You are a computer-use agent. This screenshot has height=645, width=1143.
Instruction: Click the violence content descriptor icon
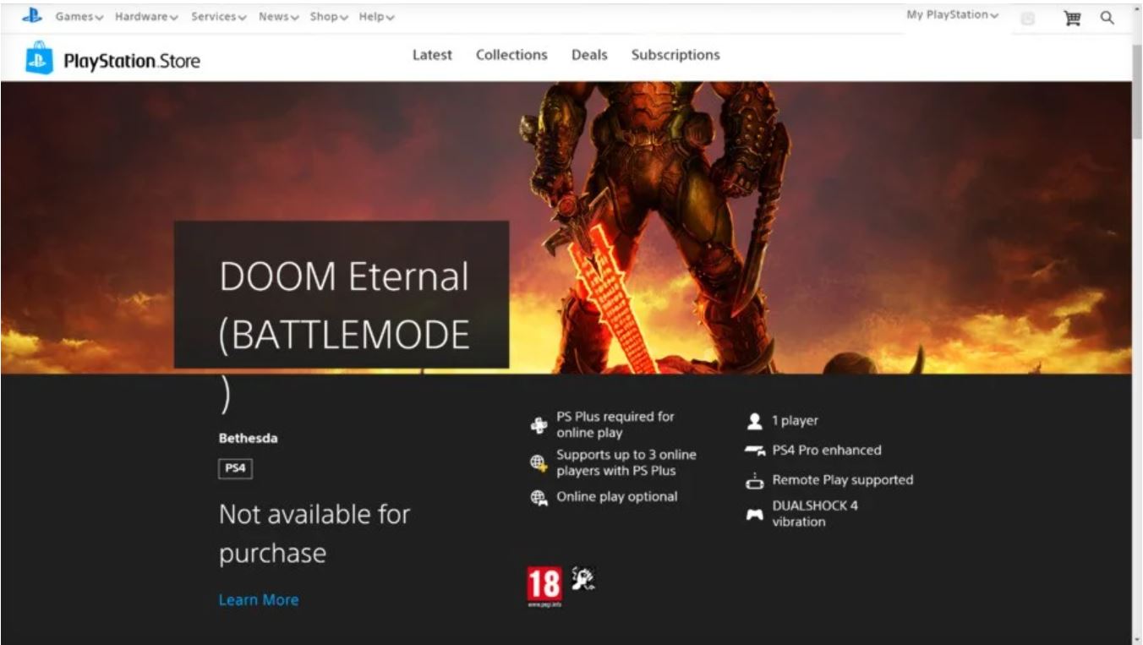click(582, 580)
